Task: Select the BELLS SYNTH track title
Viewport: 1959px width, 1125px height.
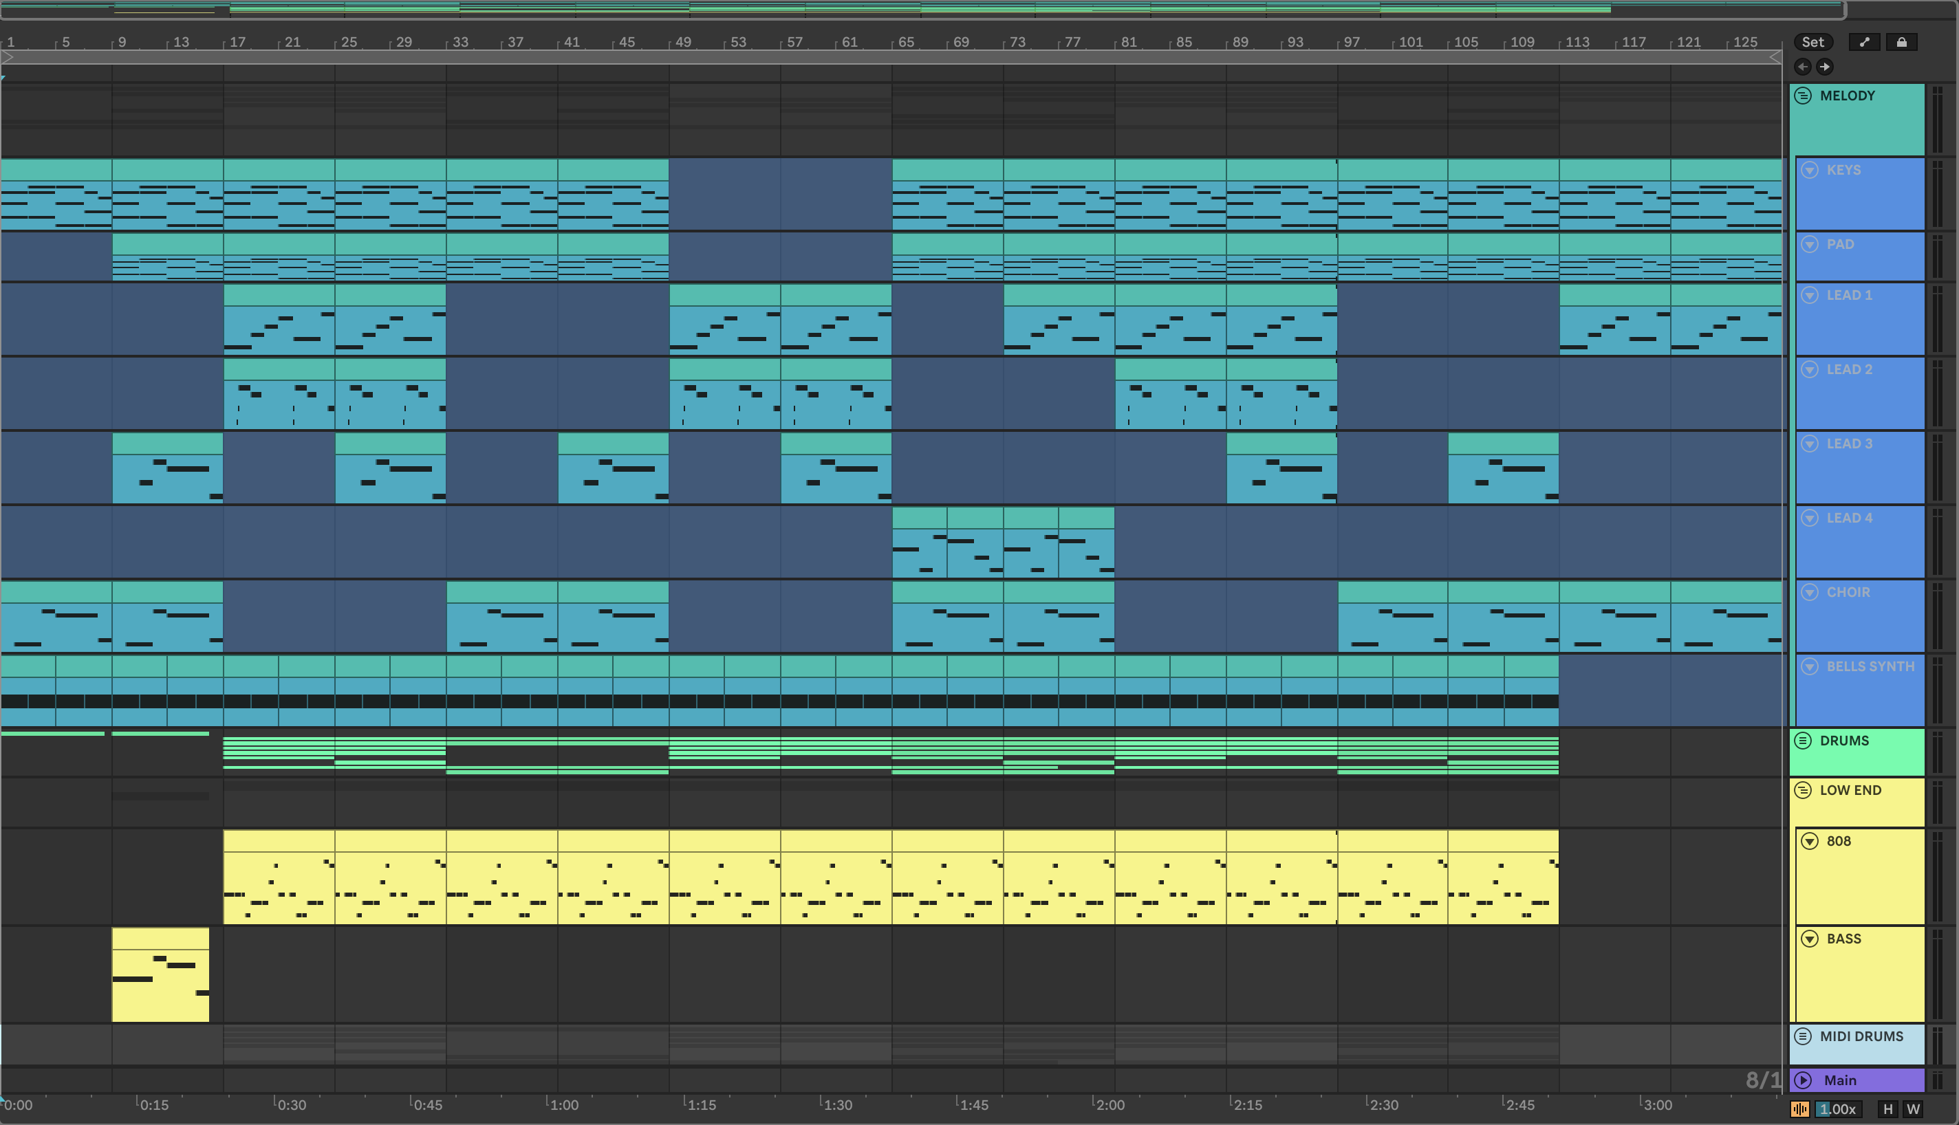Action: click(1870, 666)
